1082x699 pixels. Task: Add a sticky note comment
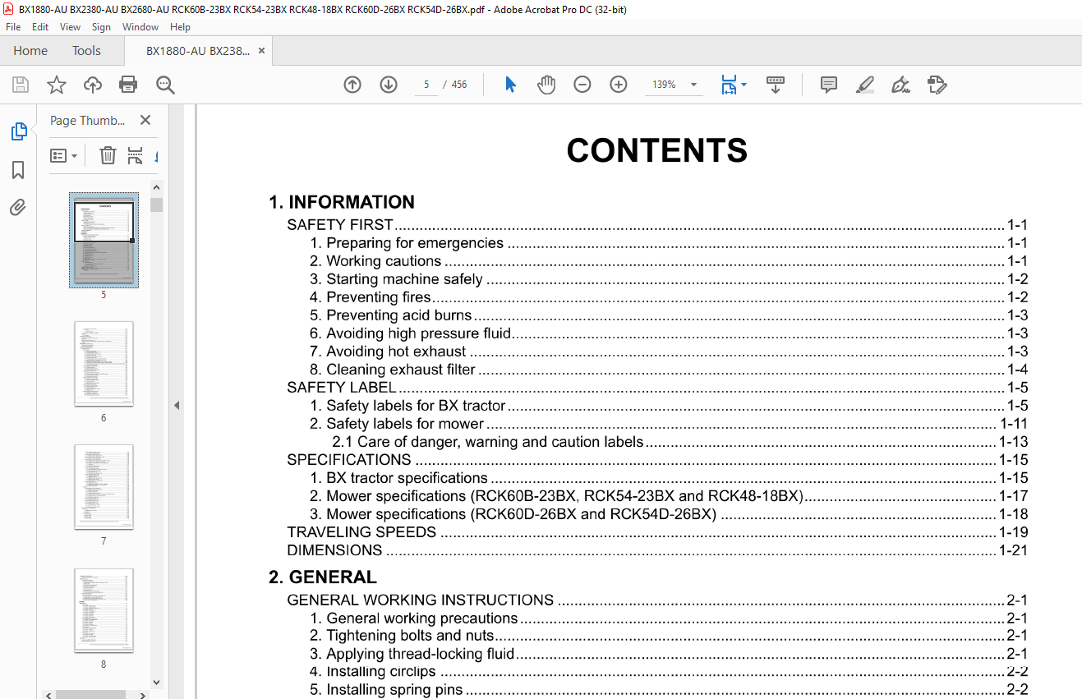pos(829,85)
